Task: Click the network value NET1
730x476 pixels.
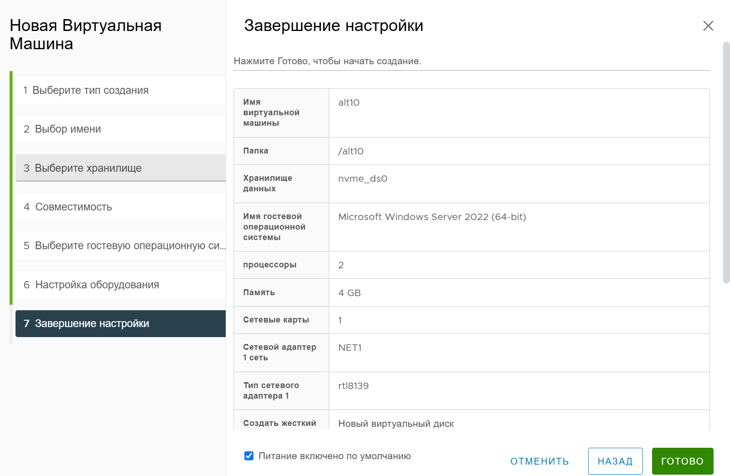Action: click(x=350, y=348)
